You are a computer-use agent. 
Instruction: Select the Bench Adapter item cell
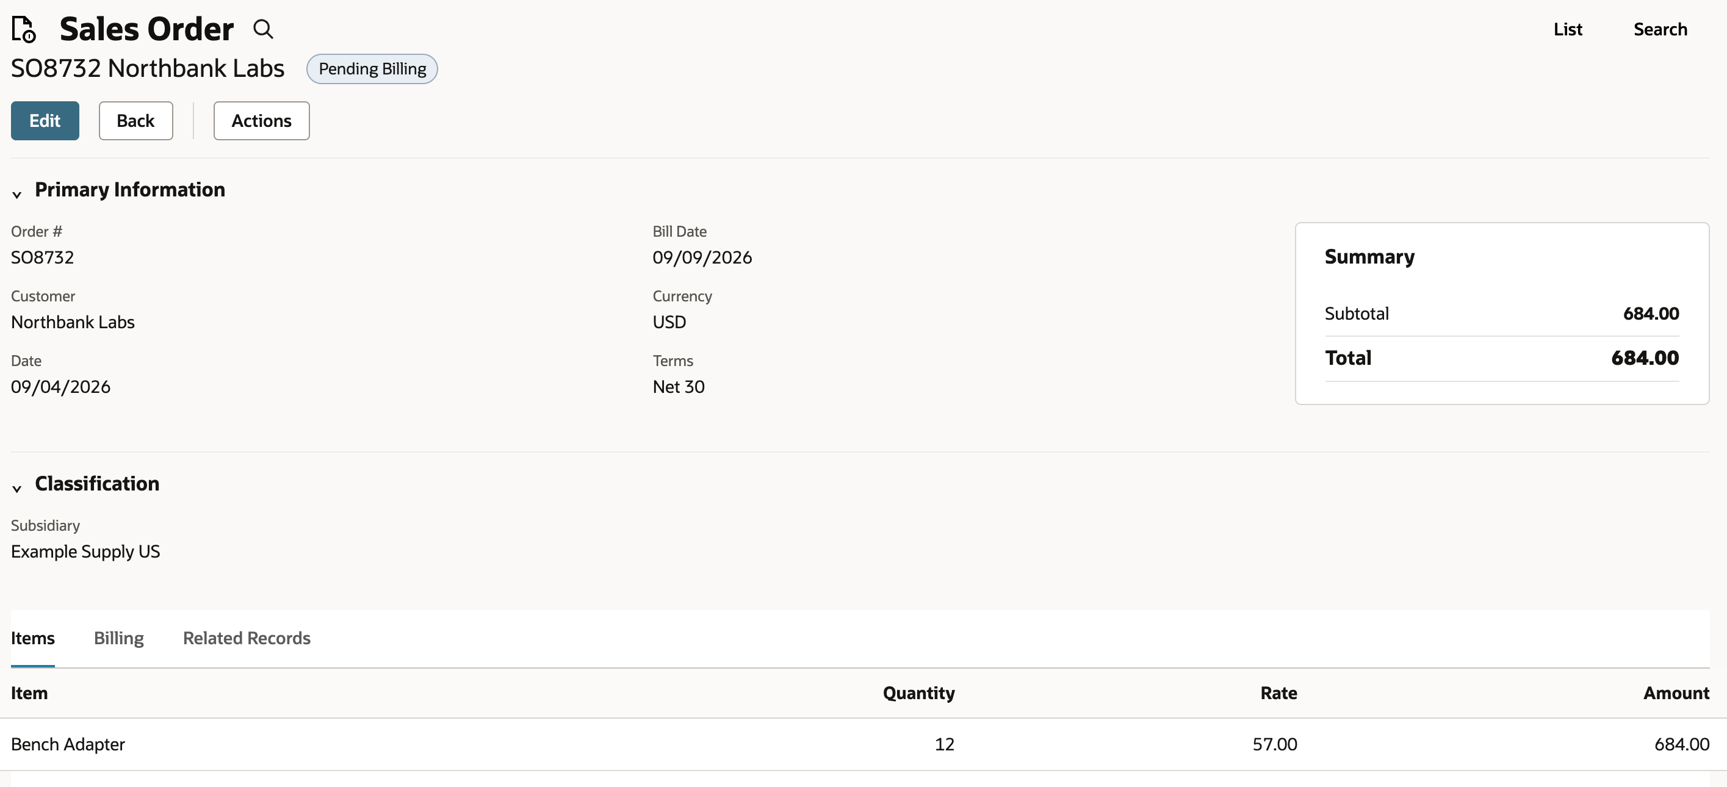click(x=68, y=744)
